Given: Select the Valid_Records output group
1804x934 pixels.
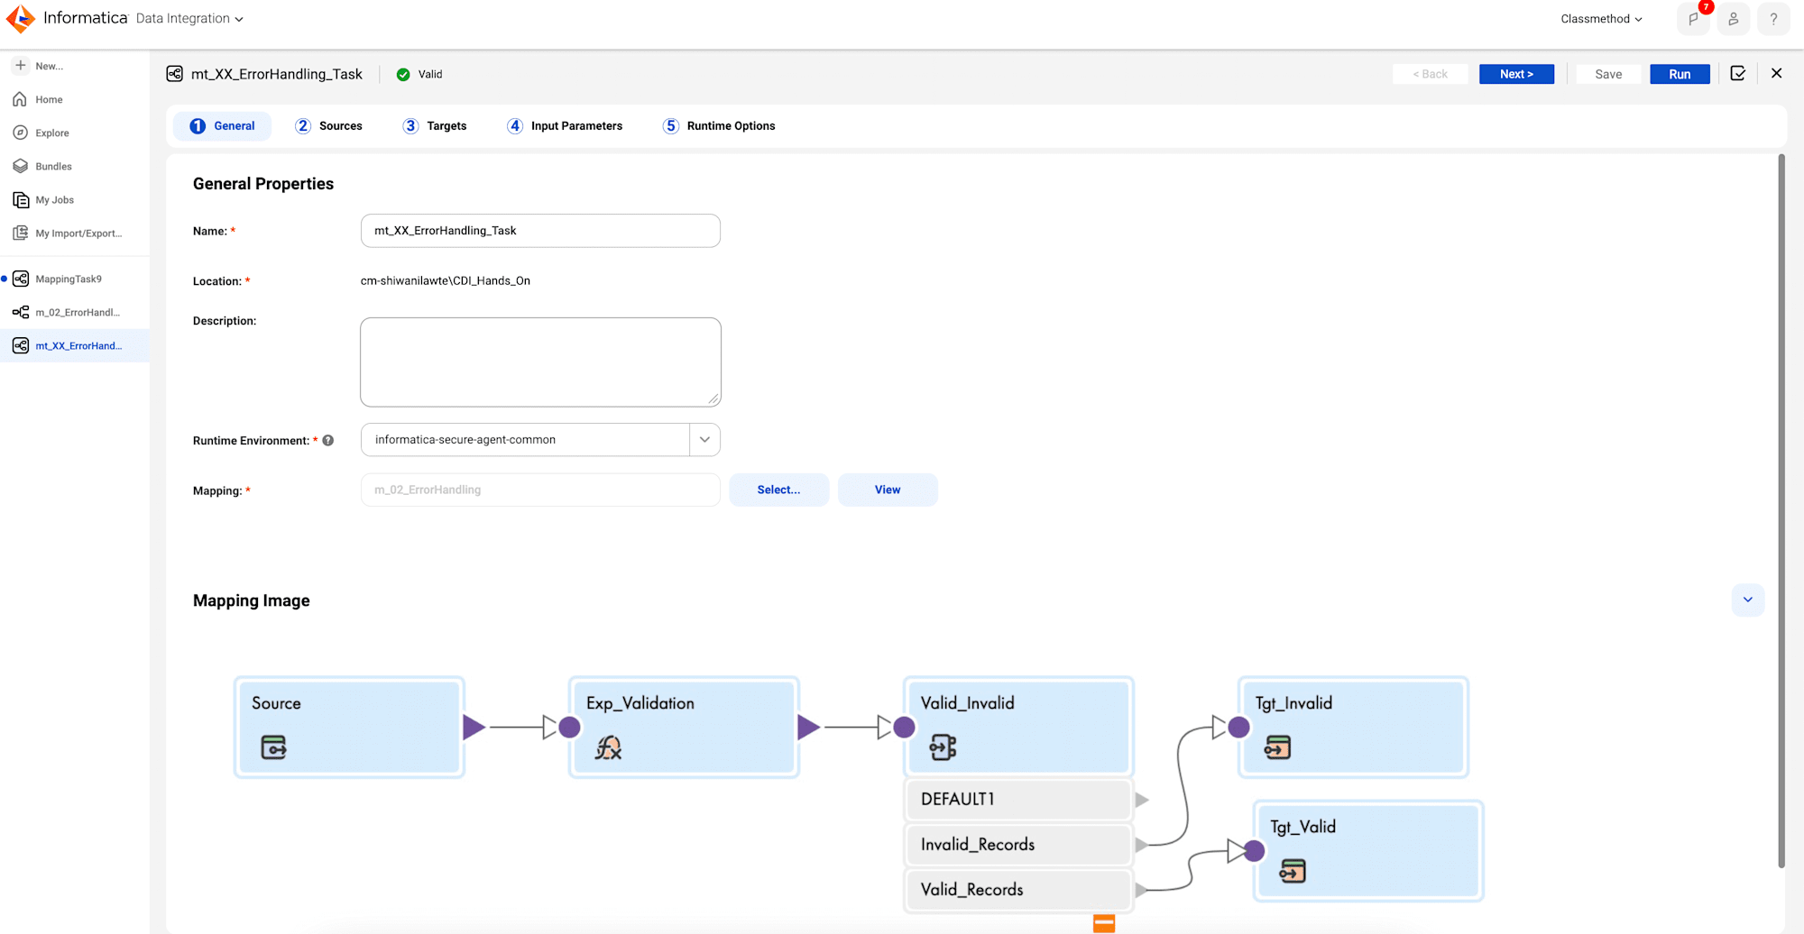Looking at the screenshot, I should [1018, 890].
